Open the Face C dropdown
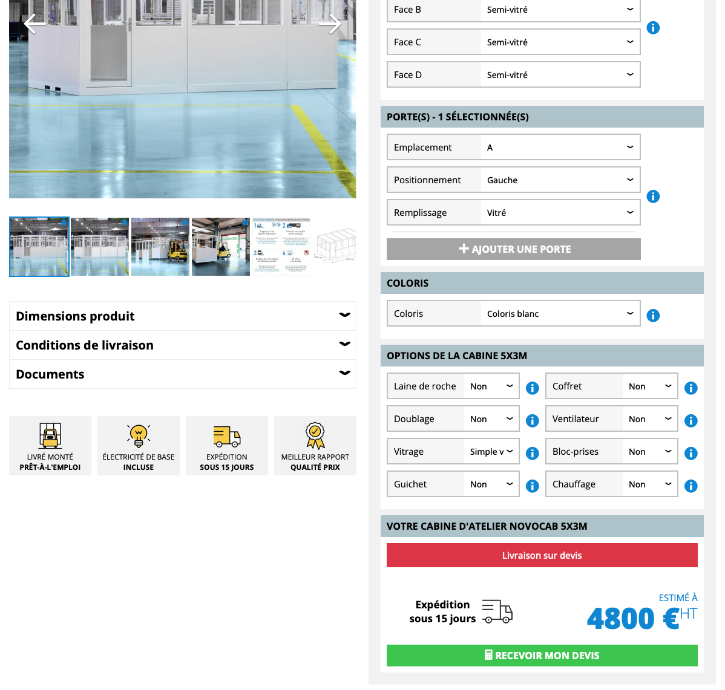 [514, 42]
